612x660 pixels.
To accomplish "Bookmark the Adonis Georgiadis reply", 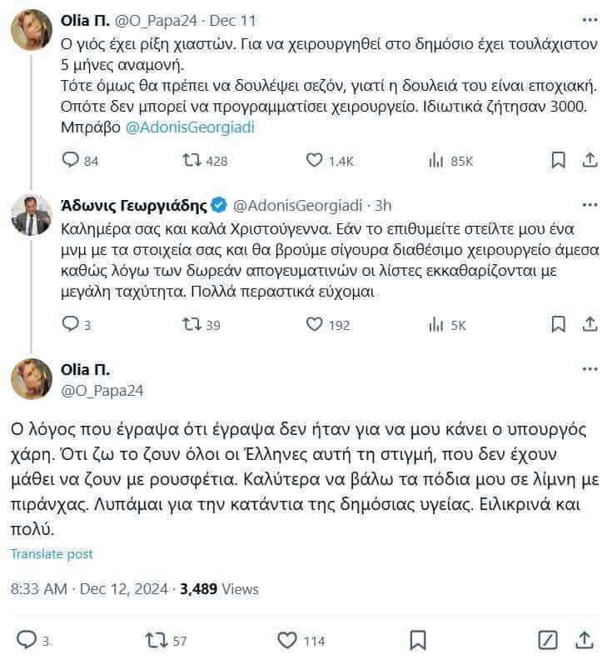I will [x=559, y=324].
